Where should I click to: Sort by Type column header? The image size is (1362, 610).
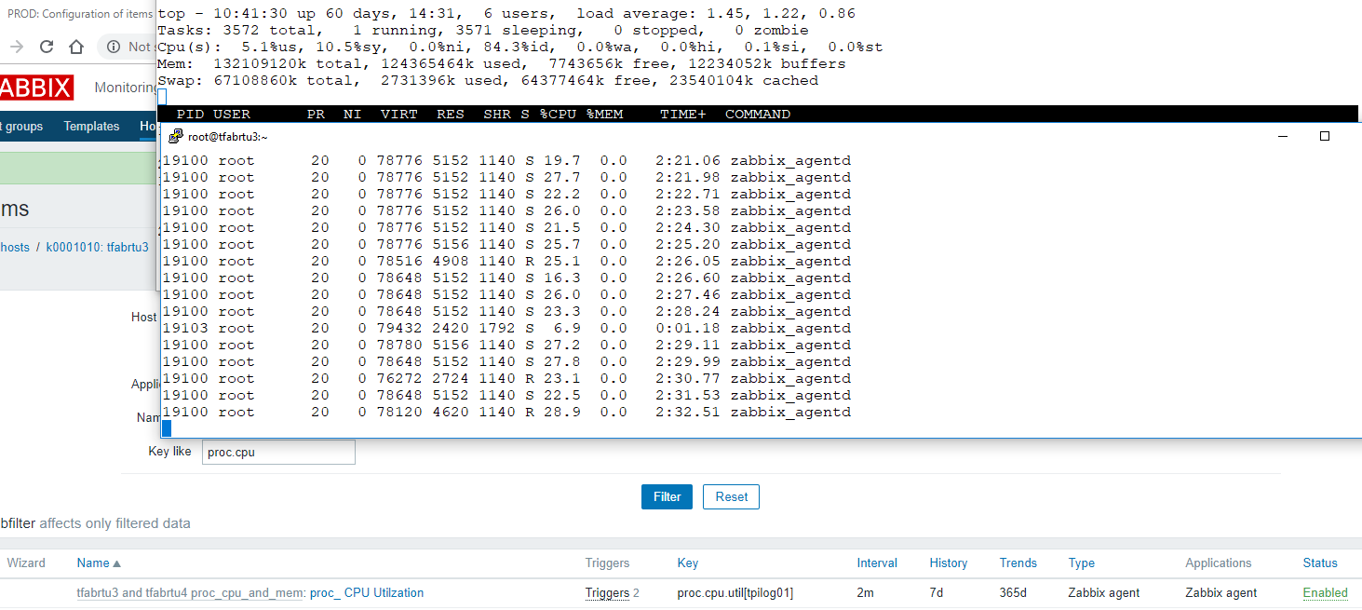1081,563
